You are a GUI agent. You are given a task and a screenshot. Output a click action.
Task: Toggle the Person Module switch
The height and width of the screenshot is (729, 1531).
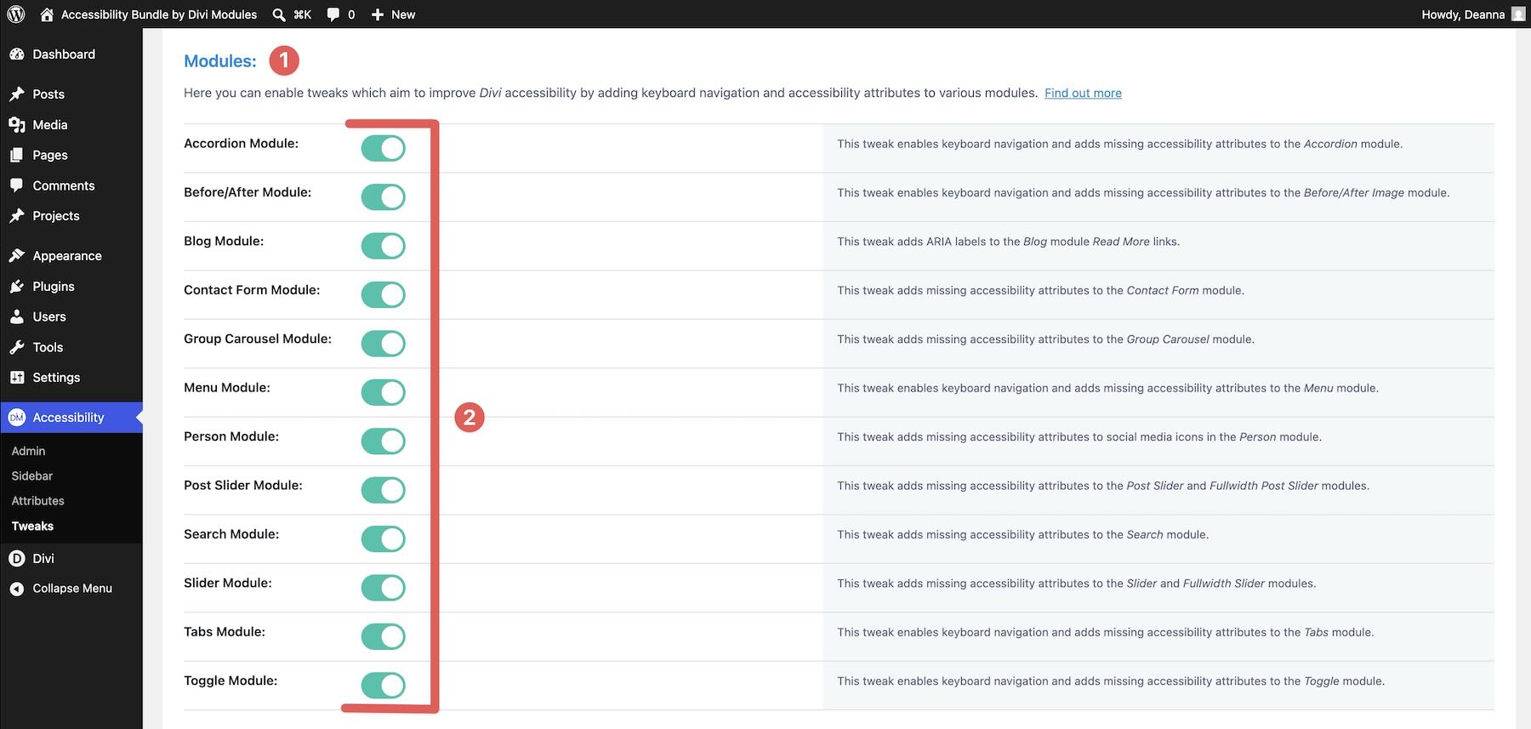pyautogui.click(x=384, y=441)
